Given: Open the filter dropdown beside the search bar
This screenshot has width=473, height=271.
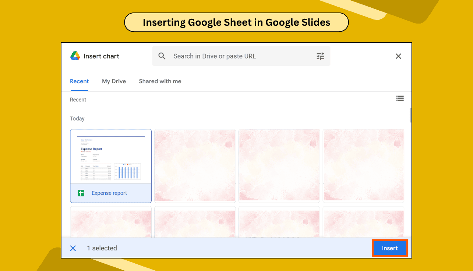Looking at the screenshot, I should 320,56.
